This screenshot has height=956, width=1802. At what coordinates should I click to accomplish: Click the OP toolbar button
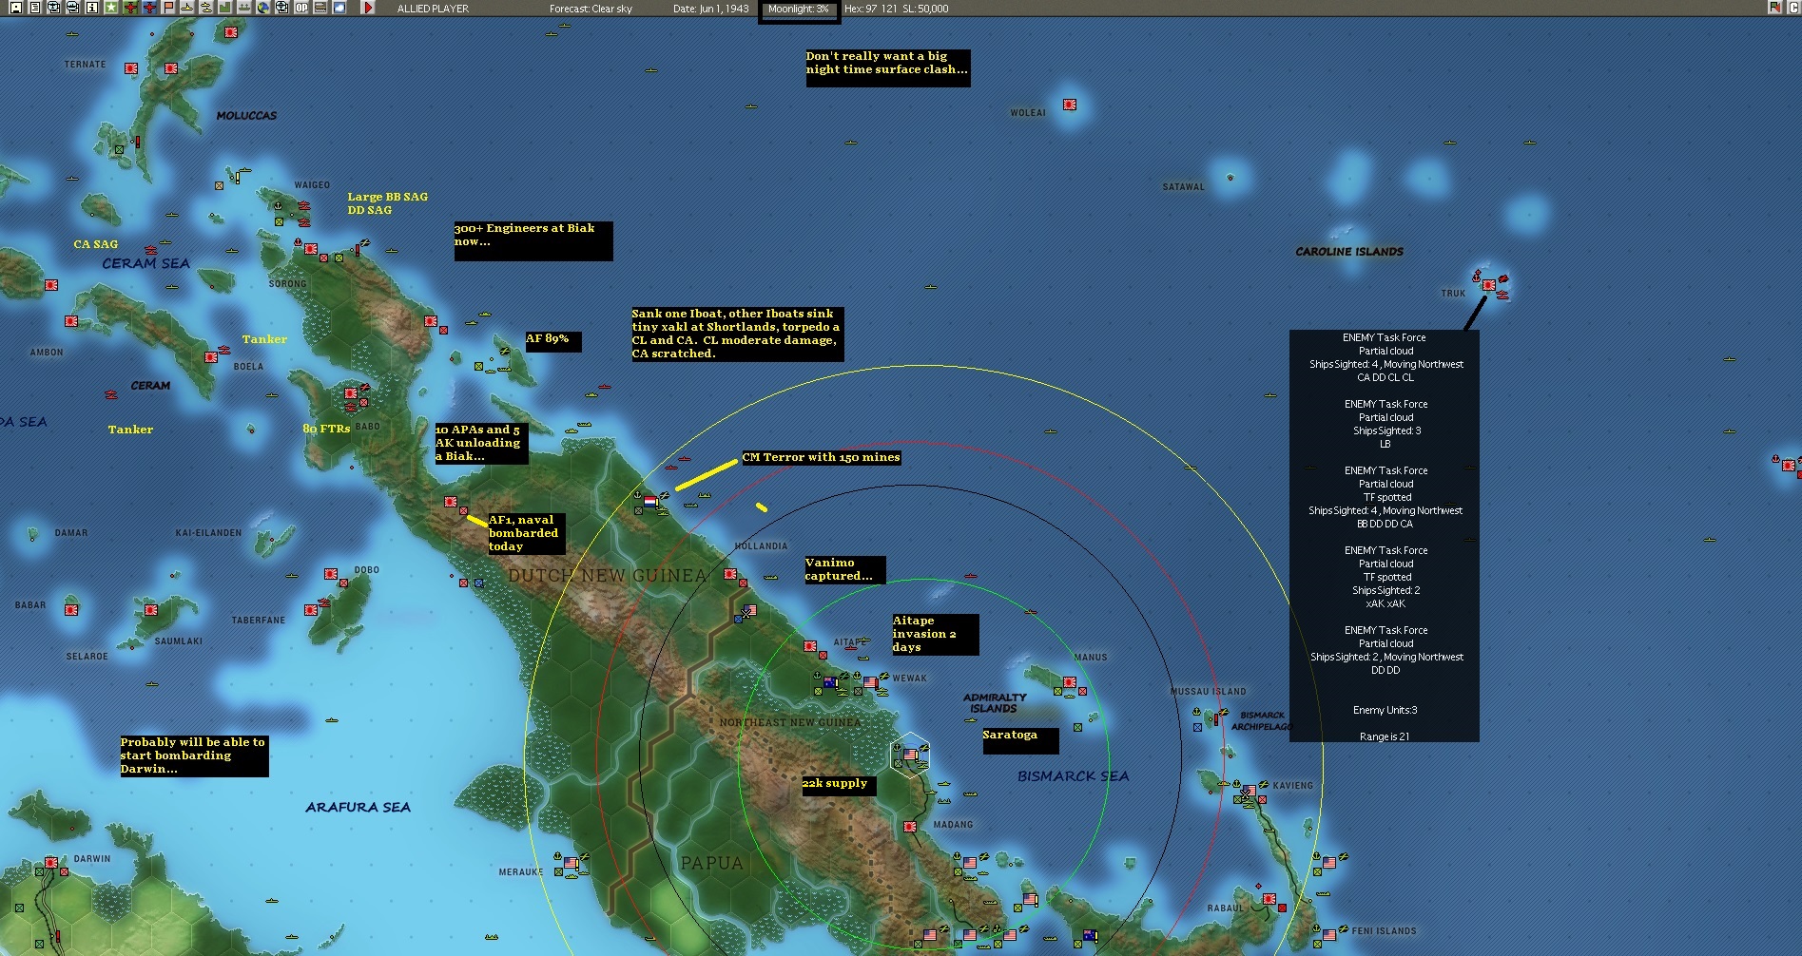(x=301, y=8)
